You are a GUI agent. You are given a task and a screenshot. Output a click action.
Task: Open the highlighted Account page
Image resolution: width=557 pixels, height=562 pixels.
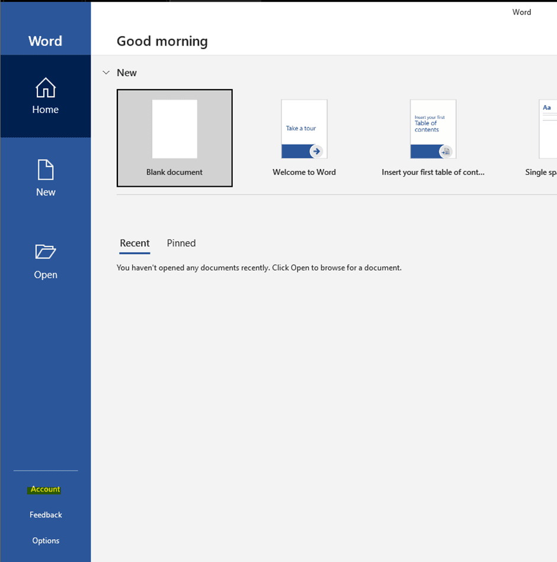click(x=46, y=489)
